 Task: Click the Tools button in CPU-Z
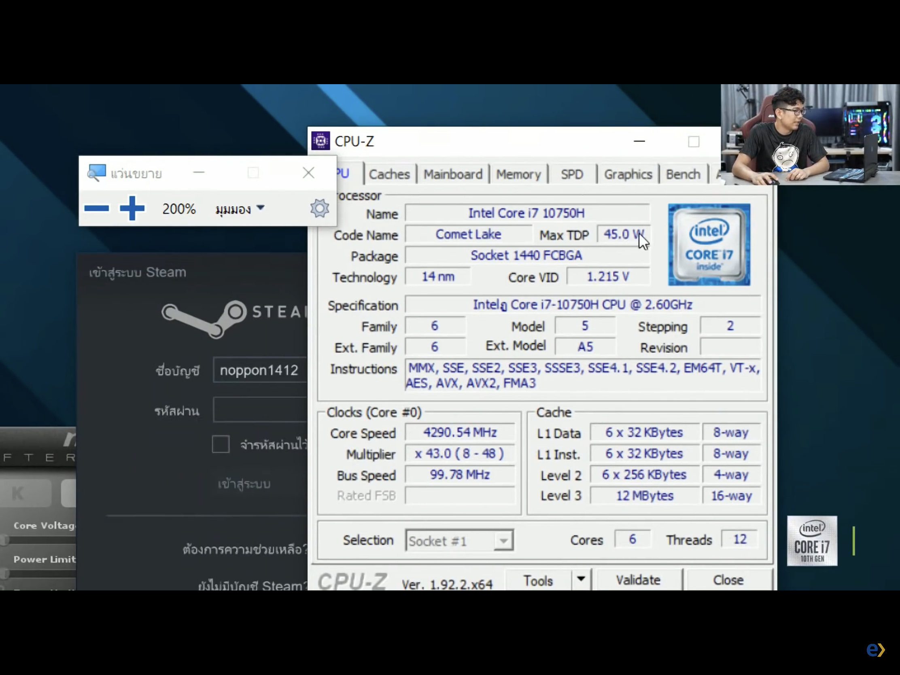(538, 581)
